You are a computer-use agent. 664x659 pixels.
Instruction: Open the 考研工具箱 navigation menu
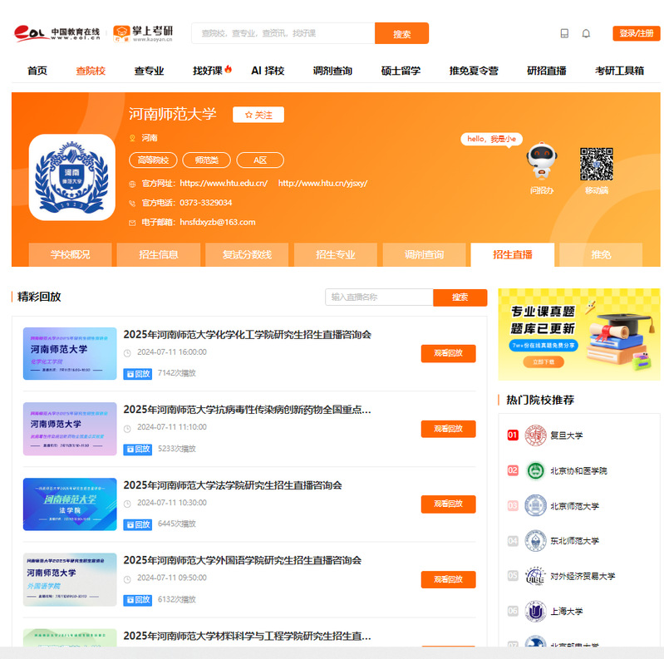(x=619, y=71)
